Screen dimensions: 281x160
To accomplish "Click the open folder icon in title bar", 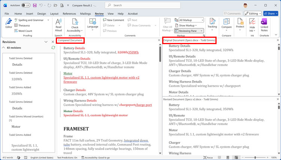I will (x=55, y=5).
